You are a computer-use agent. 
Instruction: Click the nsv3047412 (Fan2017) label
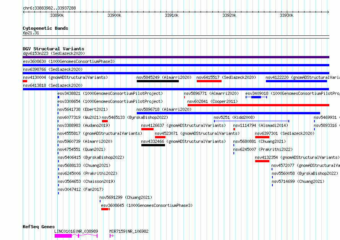coord(81,189)
